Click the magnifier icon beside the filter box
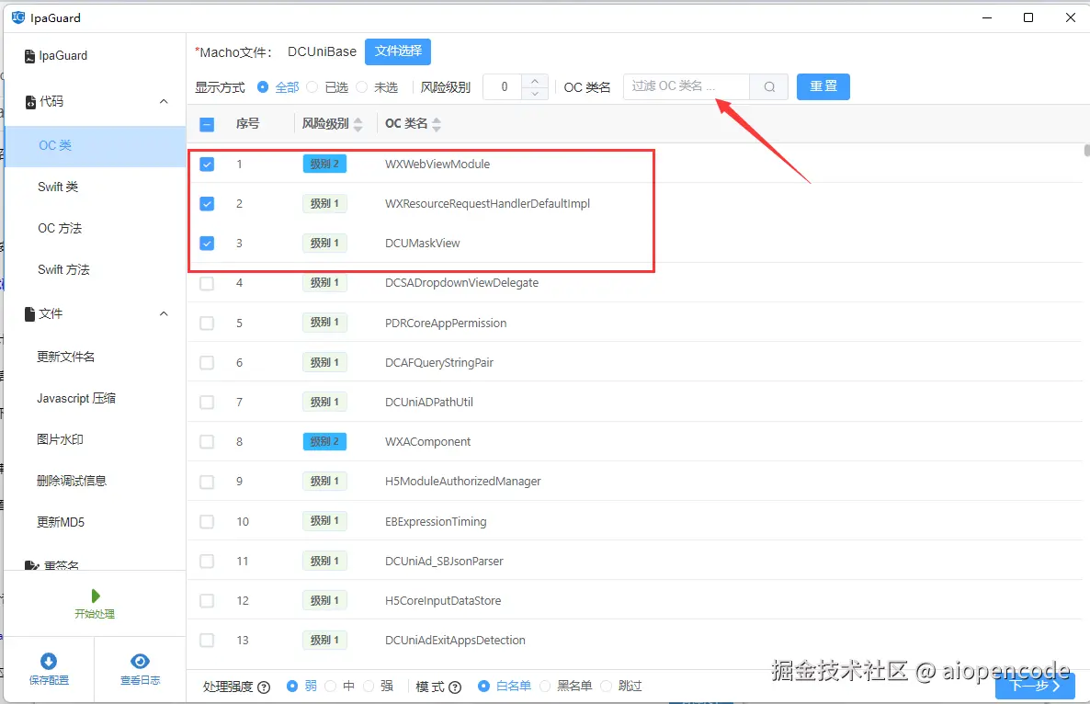This screenshot has height=704, width=1090. tap(768, 85)
